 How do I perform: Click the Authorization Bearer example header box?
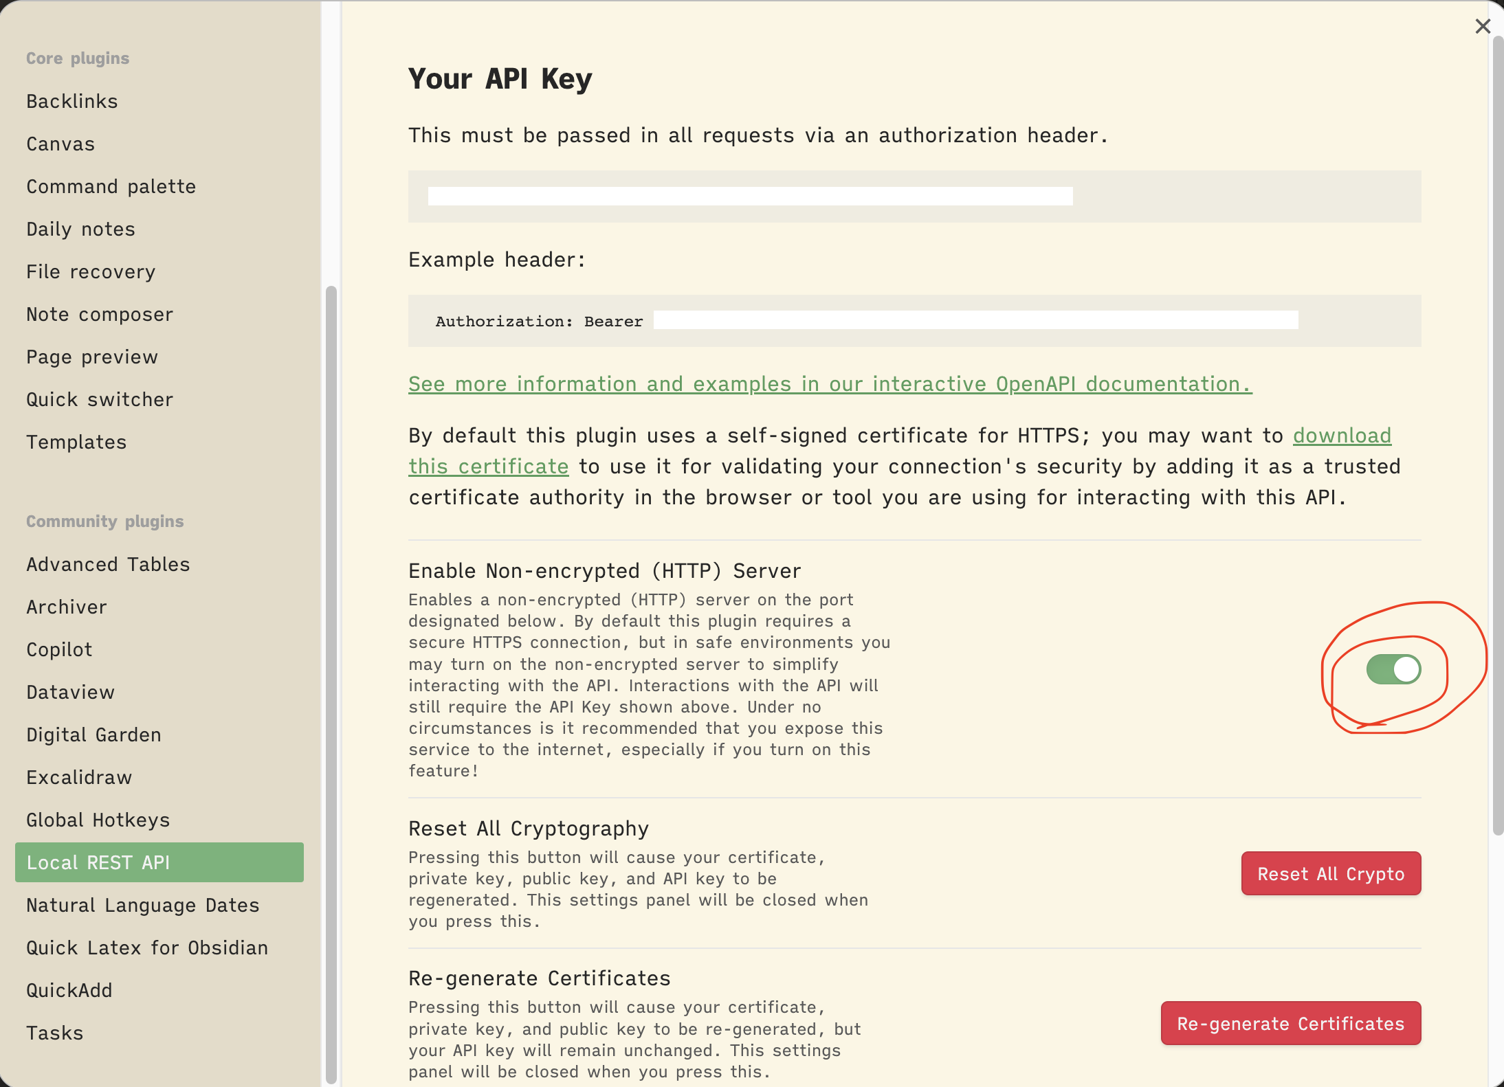tap(914, 321)
